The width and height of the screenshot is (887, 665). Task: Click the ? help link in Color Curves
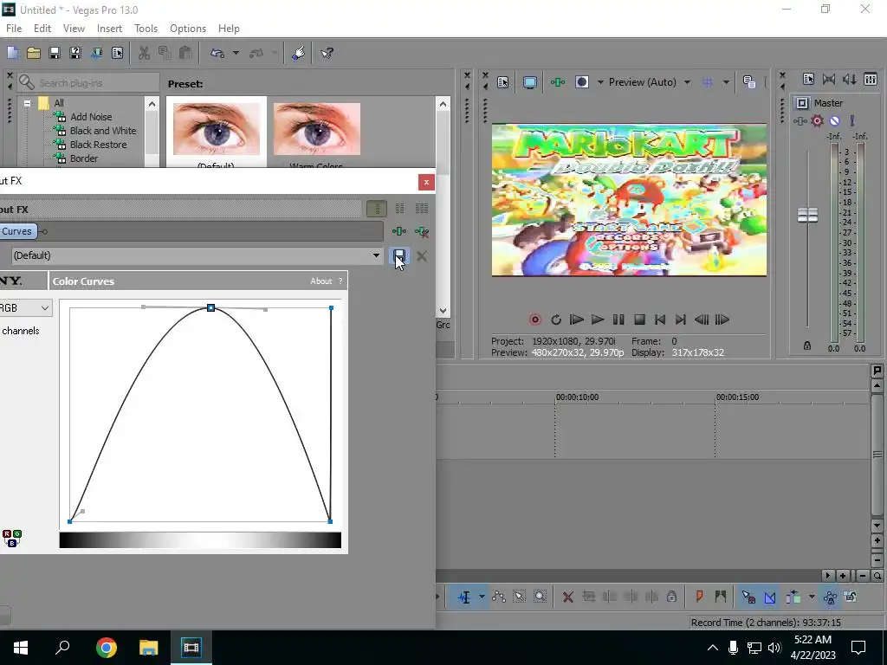(340, 281)
